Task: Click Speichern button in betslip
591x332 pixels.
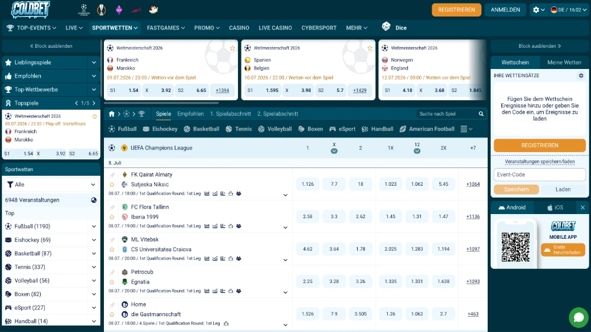Action: (x=516, y=189)
